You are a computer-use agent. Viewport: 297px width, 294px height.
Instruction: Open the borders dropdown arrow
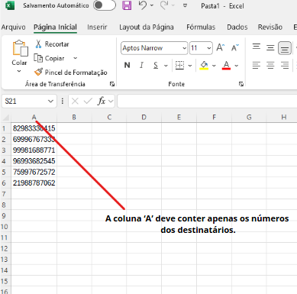pos(190,66)
